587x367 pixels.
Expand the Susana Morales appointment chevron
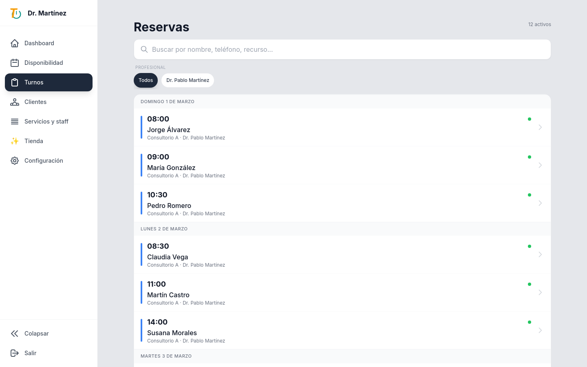click(x=540, y=330)
